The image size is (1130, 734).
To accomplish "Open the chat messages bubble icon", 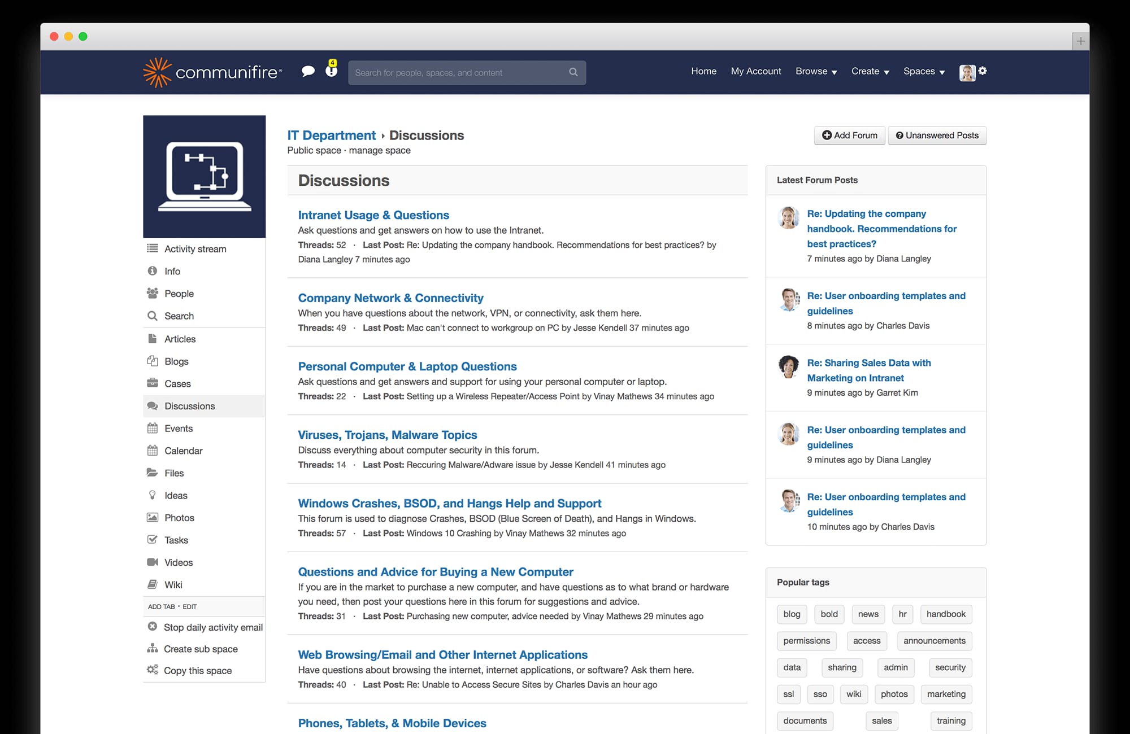I will coord(308,71).
